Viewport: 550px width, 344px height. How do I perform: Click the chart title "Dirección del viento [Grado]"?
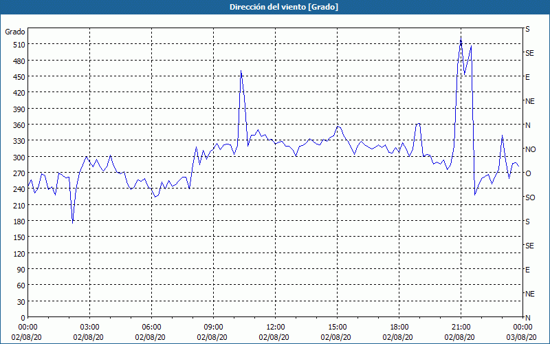click(284, 7)
